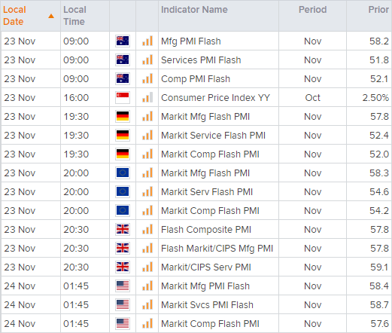Image resolution: width=392 pixels, height=333 pixels.
Task: Click the UK flag beside Markit/CIPS Serv PMI
Action: click(x=123, y=267)
